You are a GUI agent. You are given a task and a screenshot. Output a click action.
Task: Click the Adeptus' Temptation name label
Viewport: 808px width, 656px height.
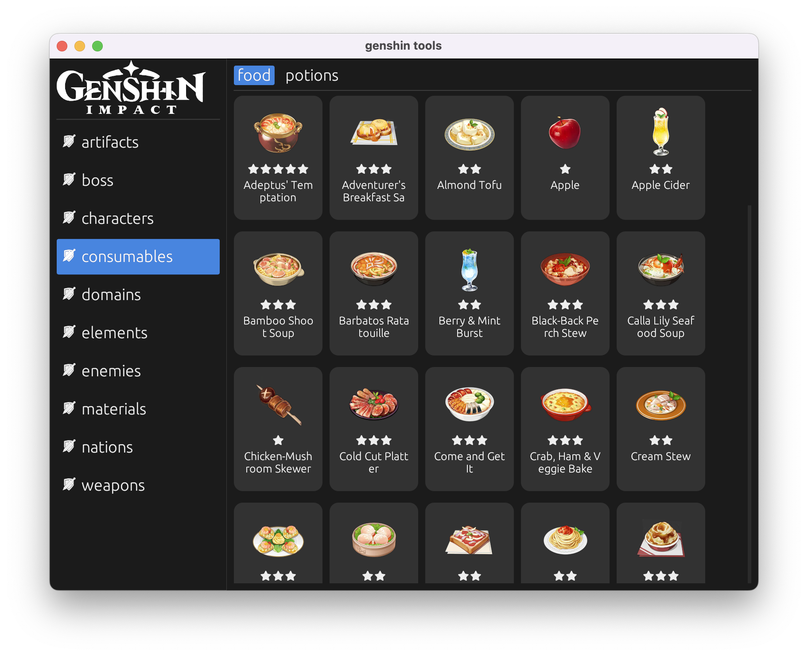tap(278, 191)
